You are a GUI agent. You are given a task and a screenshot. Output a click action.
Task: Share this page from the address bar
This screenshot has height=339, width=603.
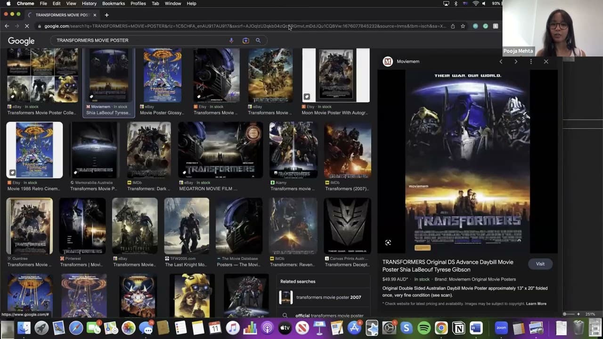coord(453,26)
